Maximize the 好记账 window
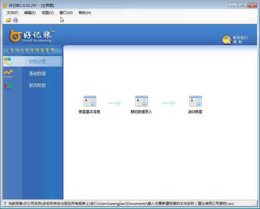 tap(242, 6)
